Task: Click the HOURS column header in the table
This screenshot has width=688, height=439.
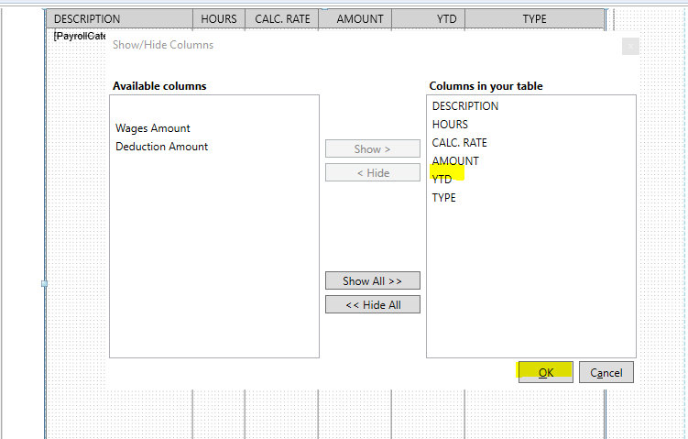Action: [x=219, y=19]
